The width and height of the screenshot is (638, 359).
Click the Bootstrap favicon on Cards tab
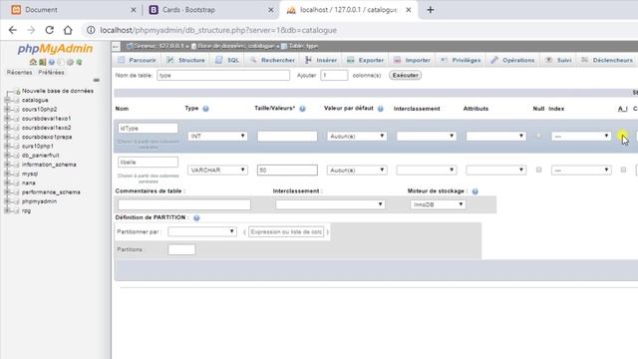pos(154,10)
